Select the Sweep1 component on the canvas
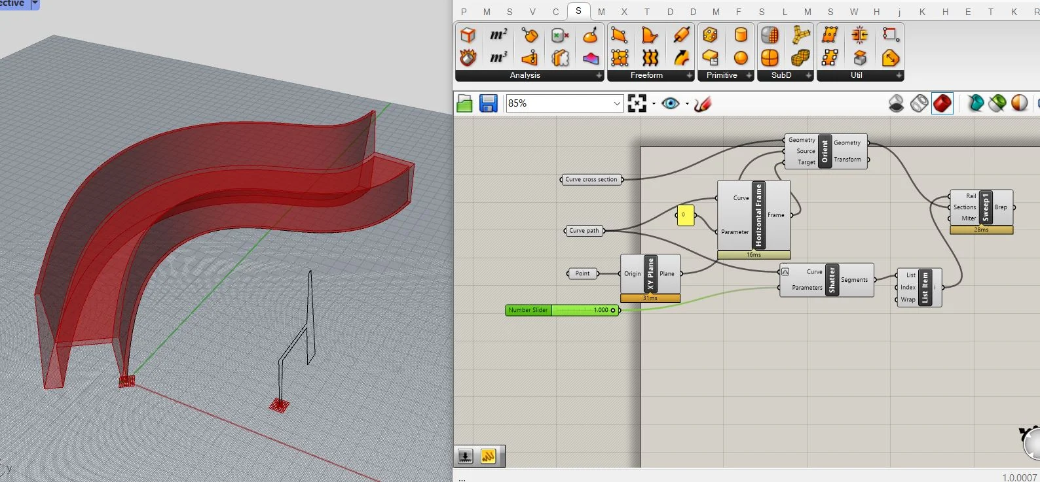The image size is (1040, 482). (986, 207)
